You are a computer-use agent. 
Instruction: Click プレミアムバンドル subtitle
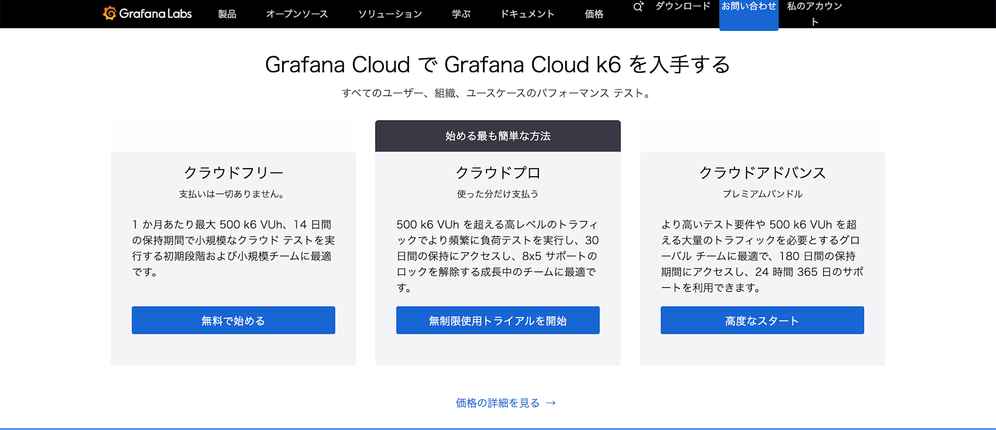click(762, 194)
